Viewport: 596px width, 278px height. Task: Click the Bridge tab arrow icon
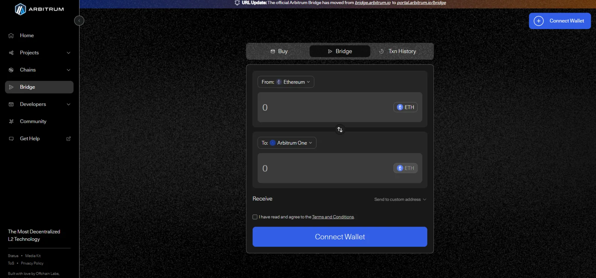click(330, 51)
